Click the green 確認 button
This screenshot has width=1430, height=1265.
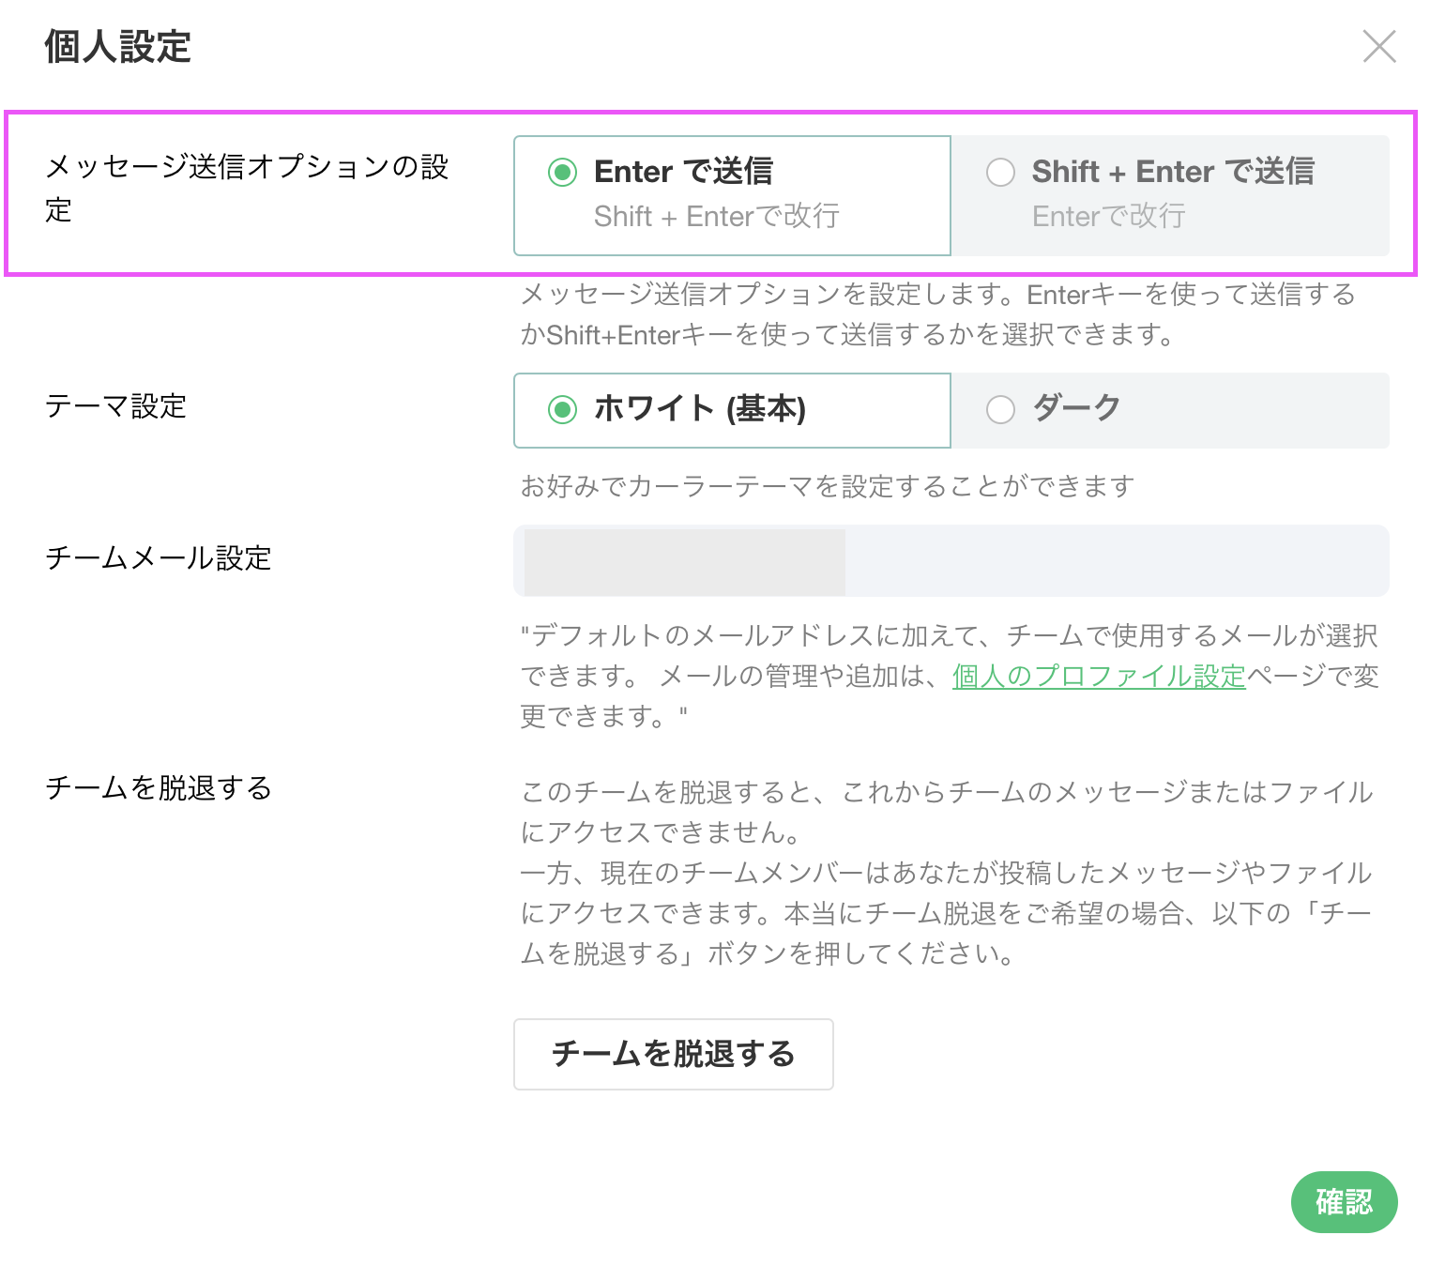click(x=1344, y=1201)
